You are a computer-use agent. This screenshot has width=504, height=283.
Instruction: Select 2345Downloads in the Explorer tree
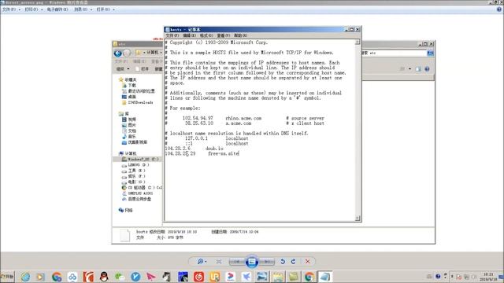coord(137,102)
